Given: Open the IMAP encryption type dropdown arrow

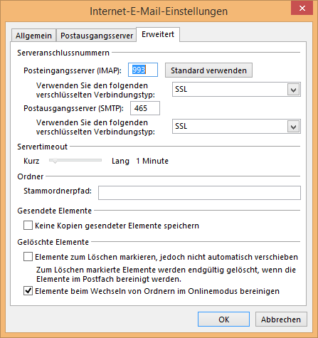Looking at the screenshot, I should [294, 90].
